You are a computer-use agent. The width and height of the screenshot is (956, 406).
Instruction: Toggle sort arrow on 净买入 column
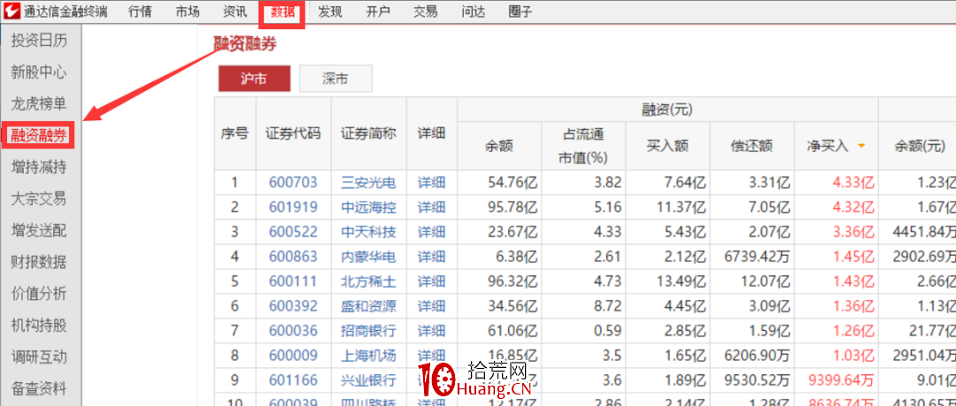click(x=861, y=146)
